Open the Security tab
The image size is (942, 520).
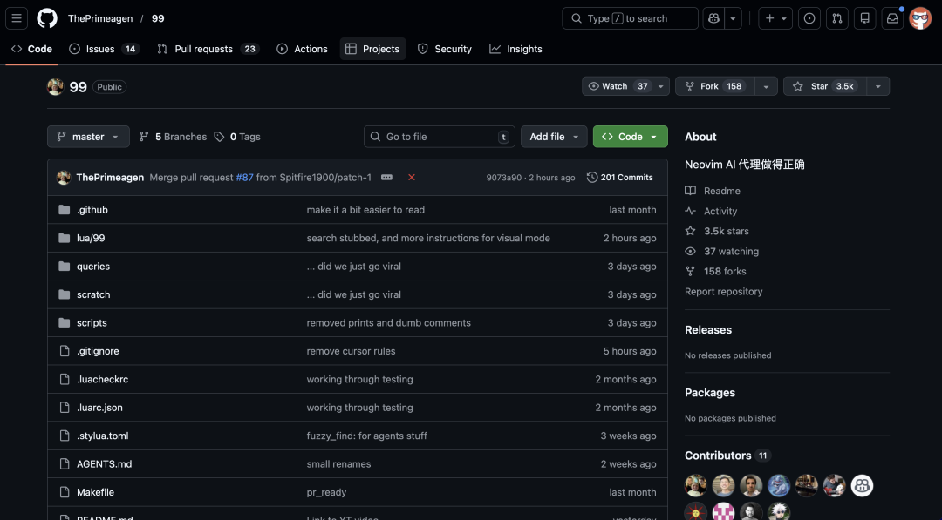point(445,49)
